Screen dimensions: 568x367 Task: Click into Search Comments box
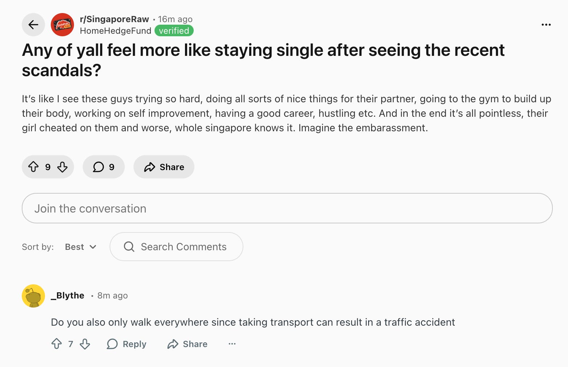pos(176,247)
